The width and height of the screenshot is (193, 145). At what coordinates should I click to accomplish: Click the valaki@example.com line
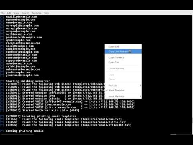tap(21, 66)
